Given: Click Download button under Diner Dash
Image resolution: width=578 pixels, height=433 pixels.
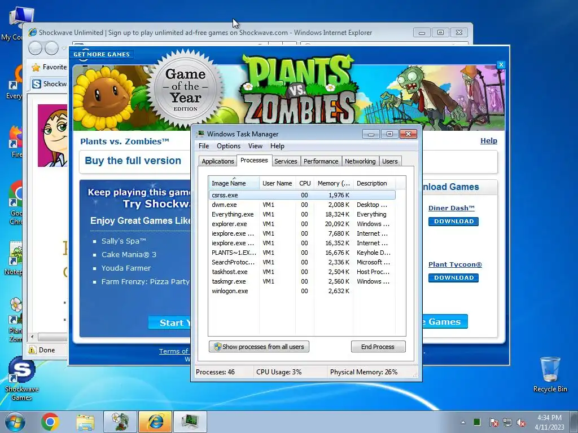Looking at the screenshot, I should [x=453, y=221].
